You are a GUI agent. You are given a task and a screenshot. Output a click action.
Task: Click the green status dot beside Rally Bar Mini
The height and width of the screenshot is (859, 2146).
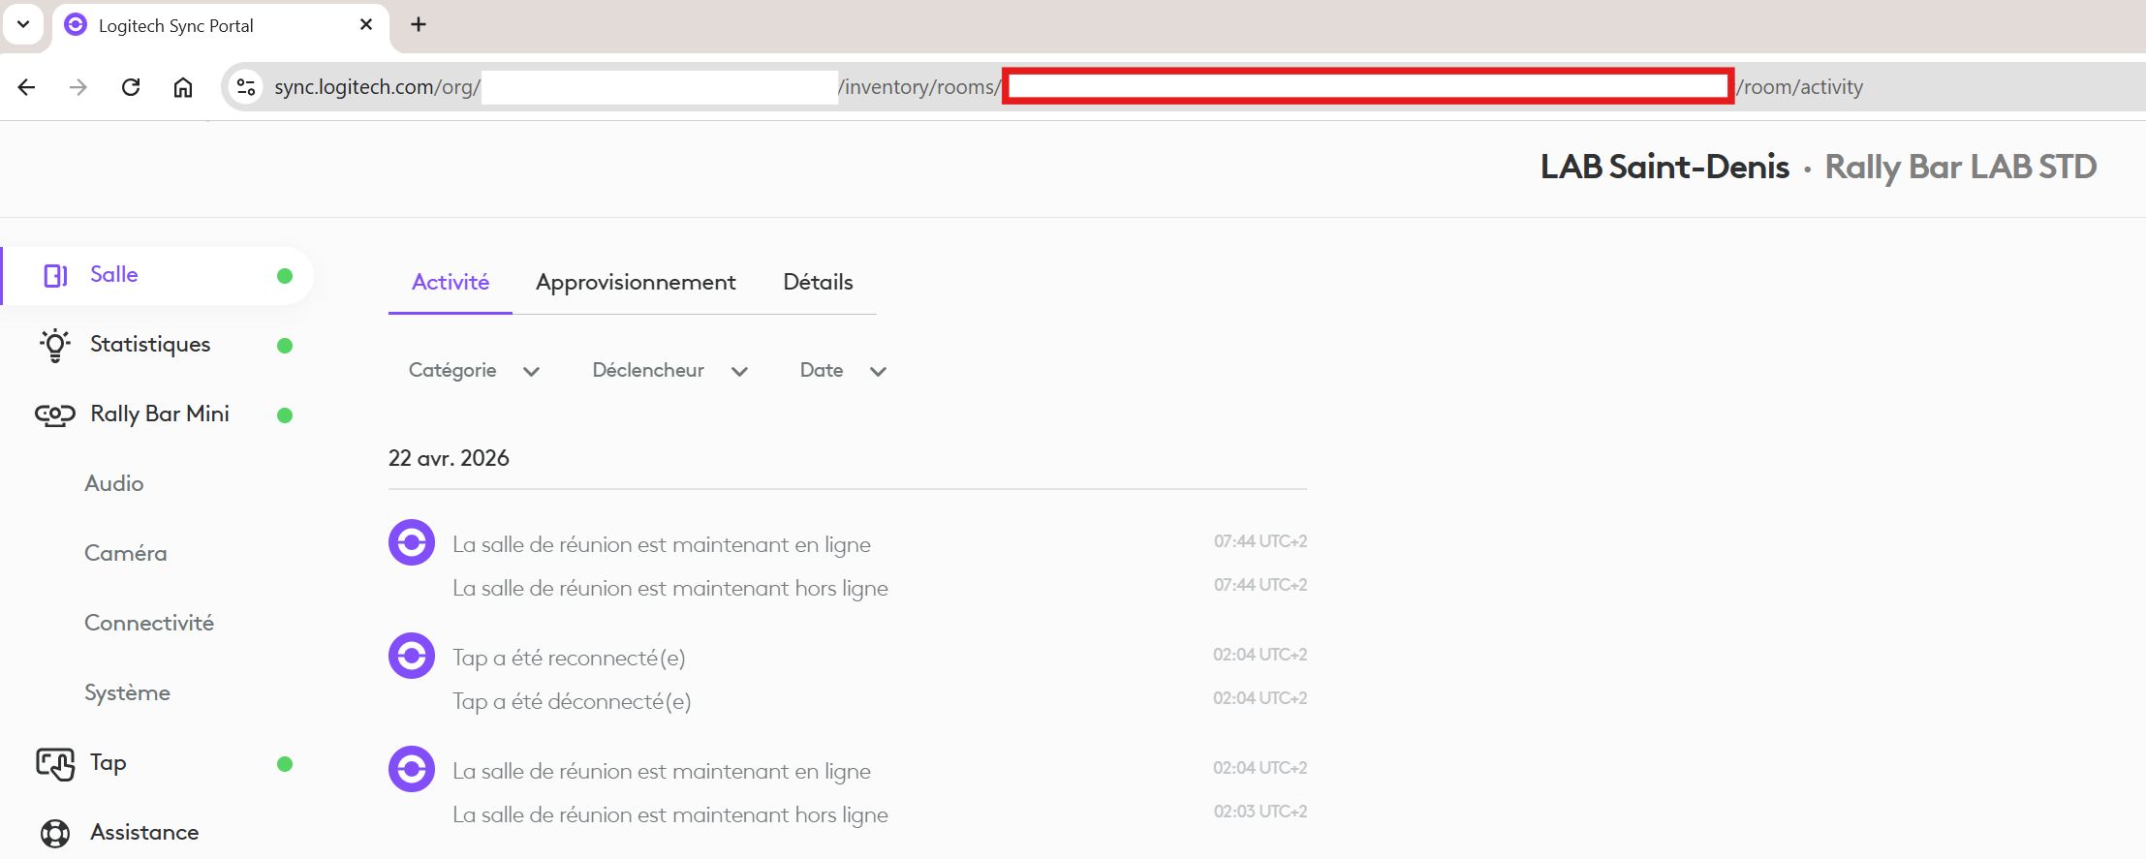pos(285,415)
